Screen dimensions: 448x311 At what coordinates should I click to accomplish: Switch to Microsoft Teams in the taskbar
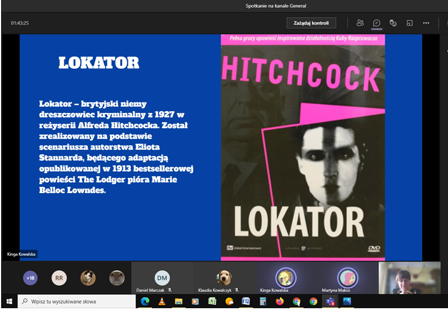tap(331, 301)
